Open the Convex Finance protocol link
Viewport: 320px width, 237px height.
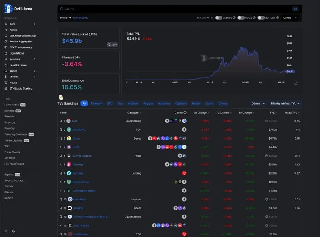[x=82, y=156]
